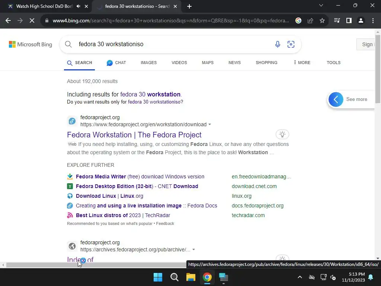Switch to the IMAGES tab
The image size is (381, 286).
pyautogui.click(x=149, y=63)
